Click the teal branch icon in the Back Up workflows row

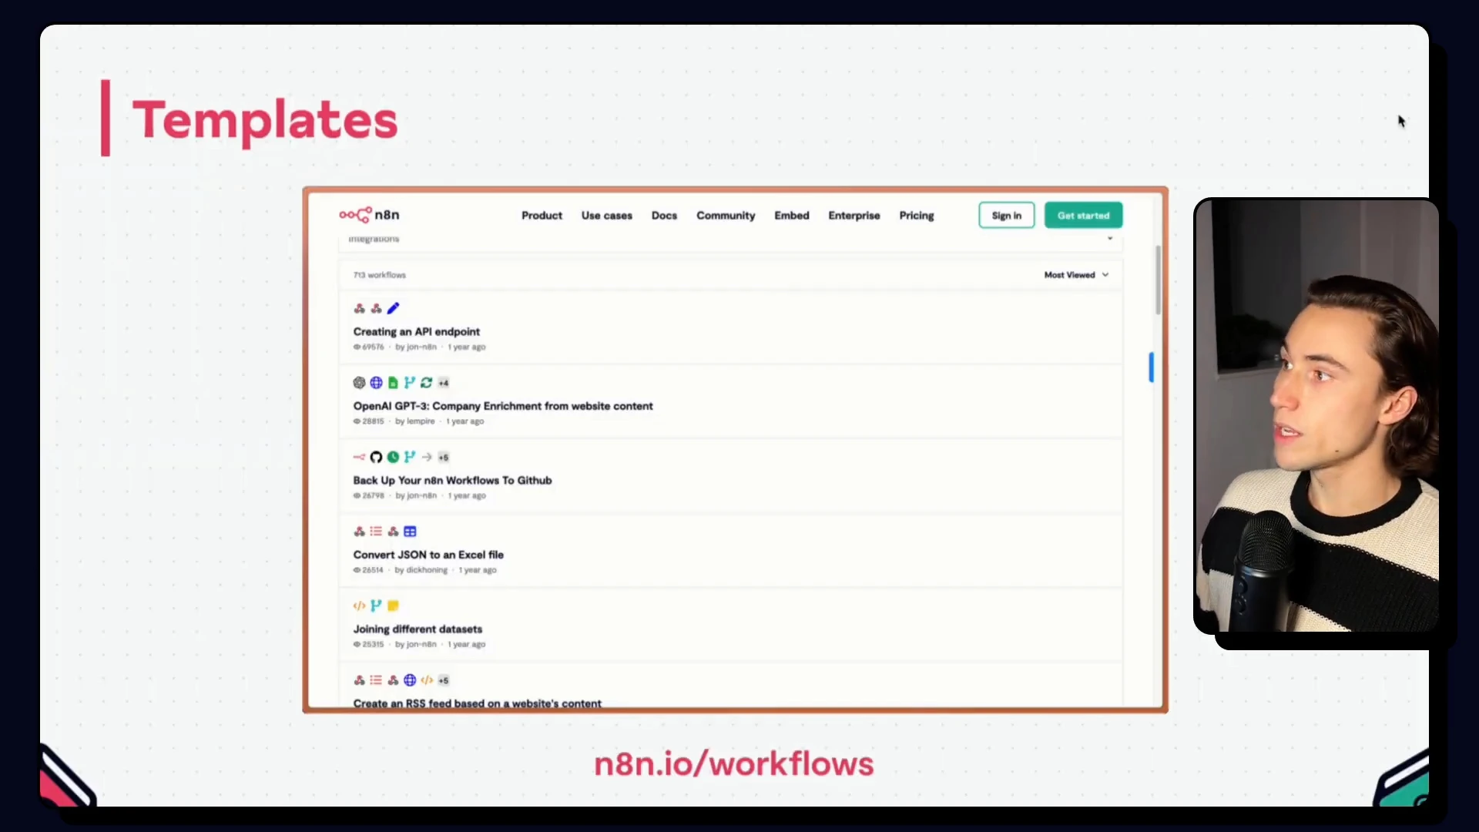tap(410, 457)
